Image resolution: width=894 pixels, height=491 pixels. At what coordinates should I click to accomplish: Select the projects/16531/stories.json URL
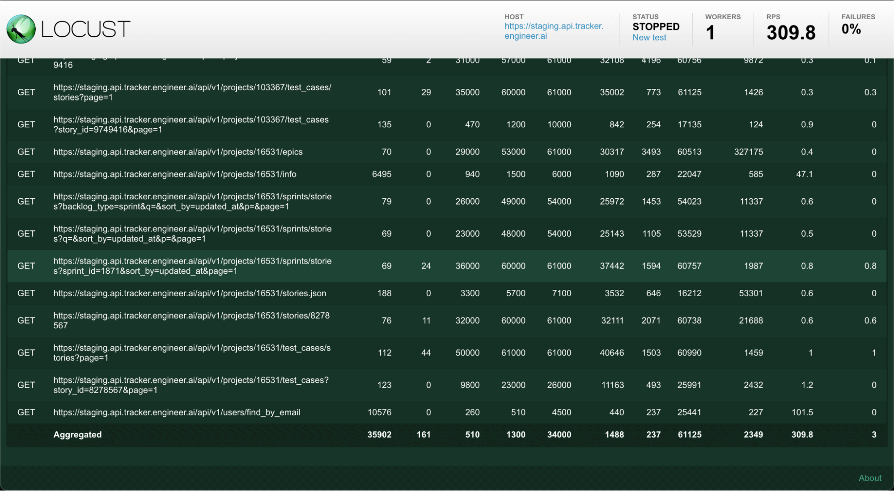coord(190,294)
